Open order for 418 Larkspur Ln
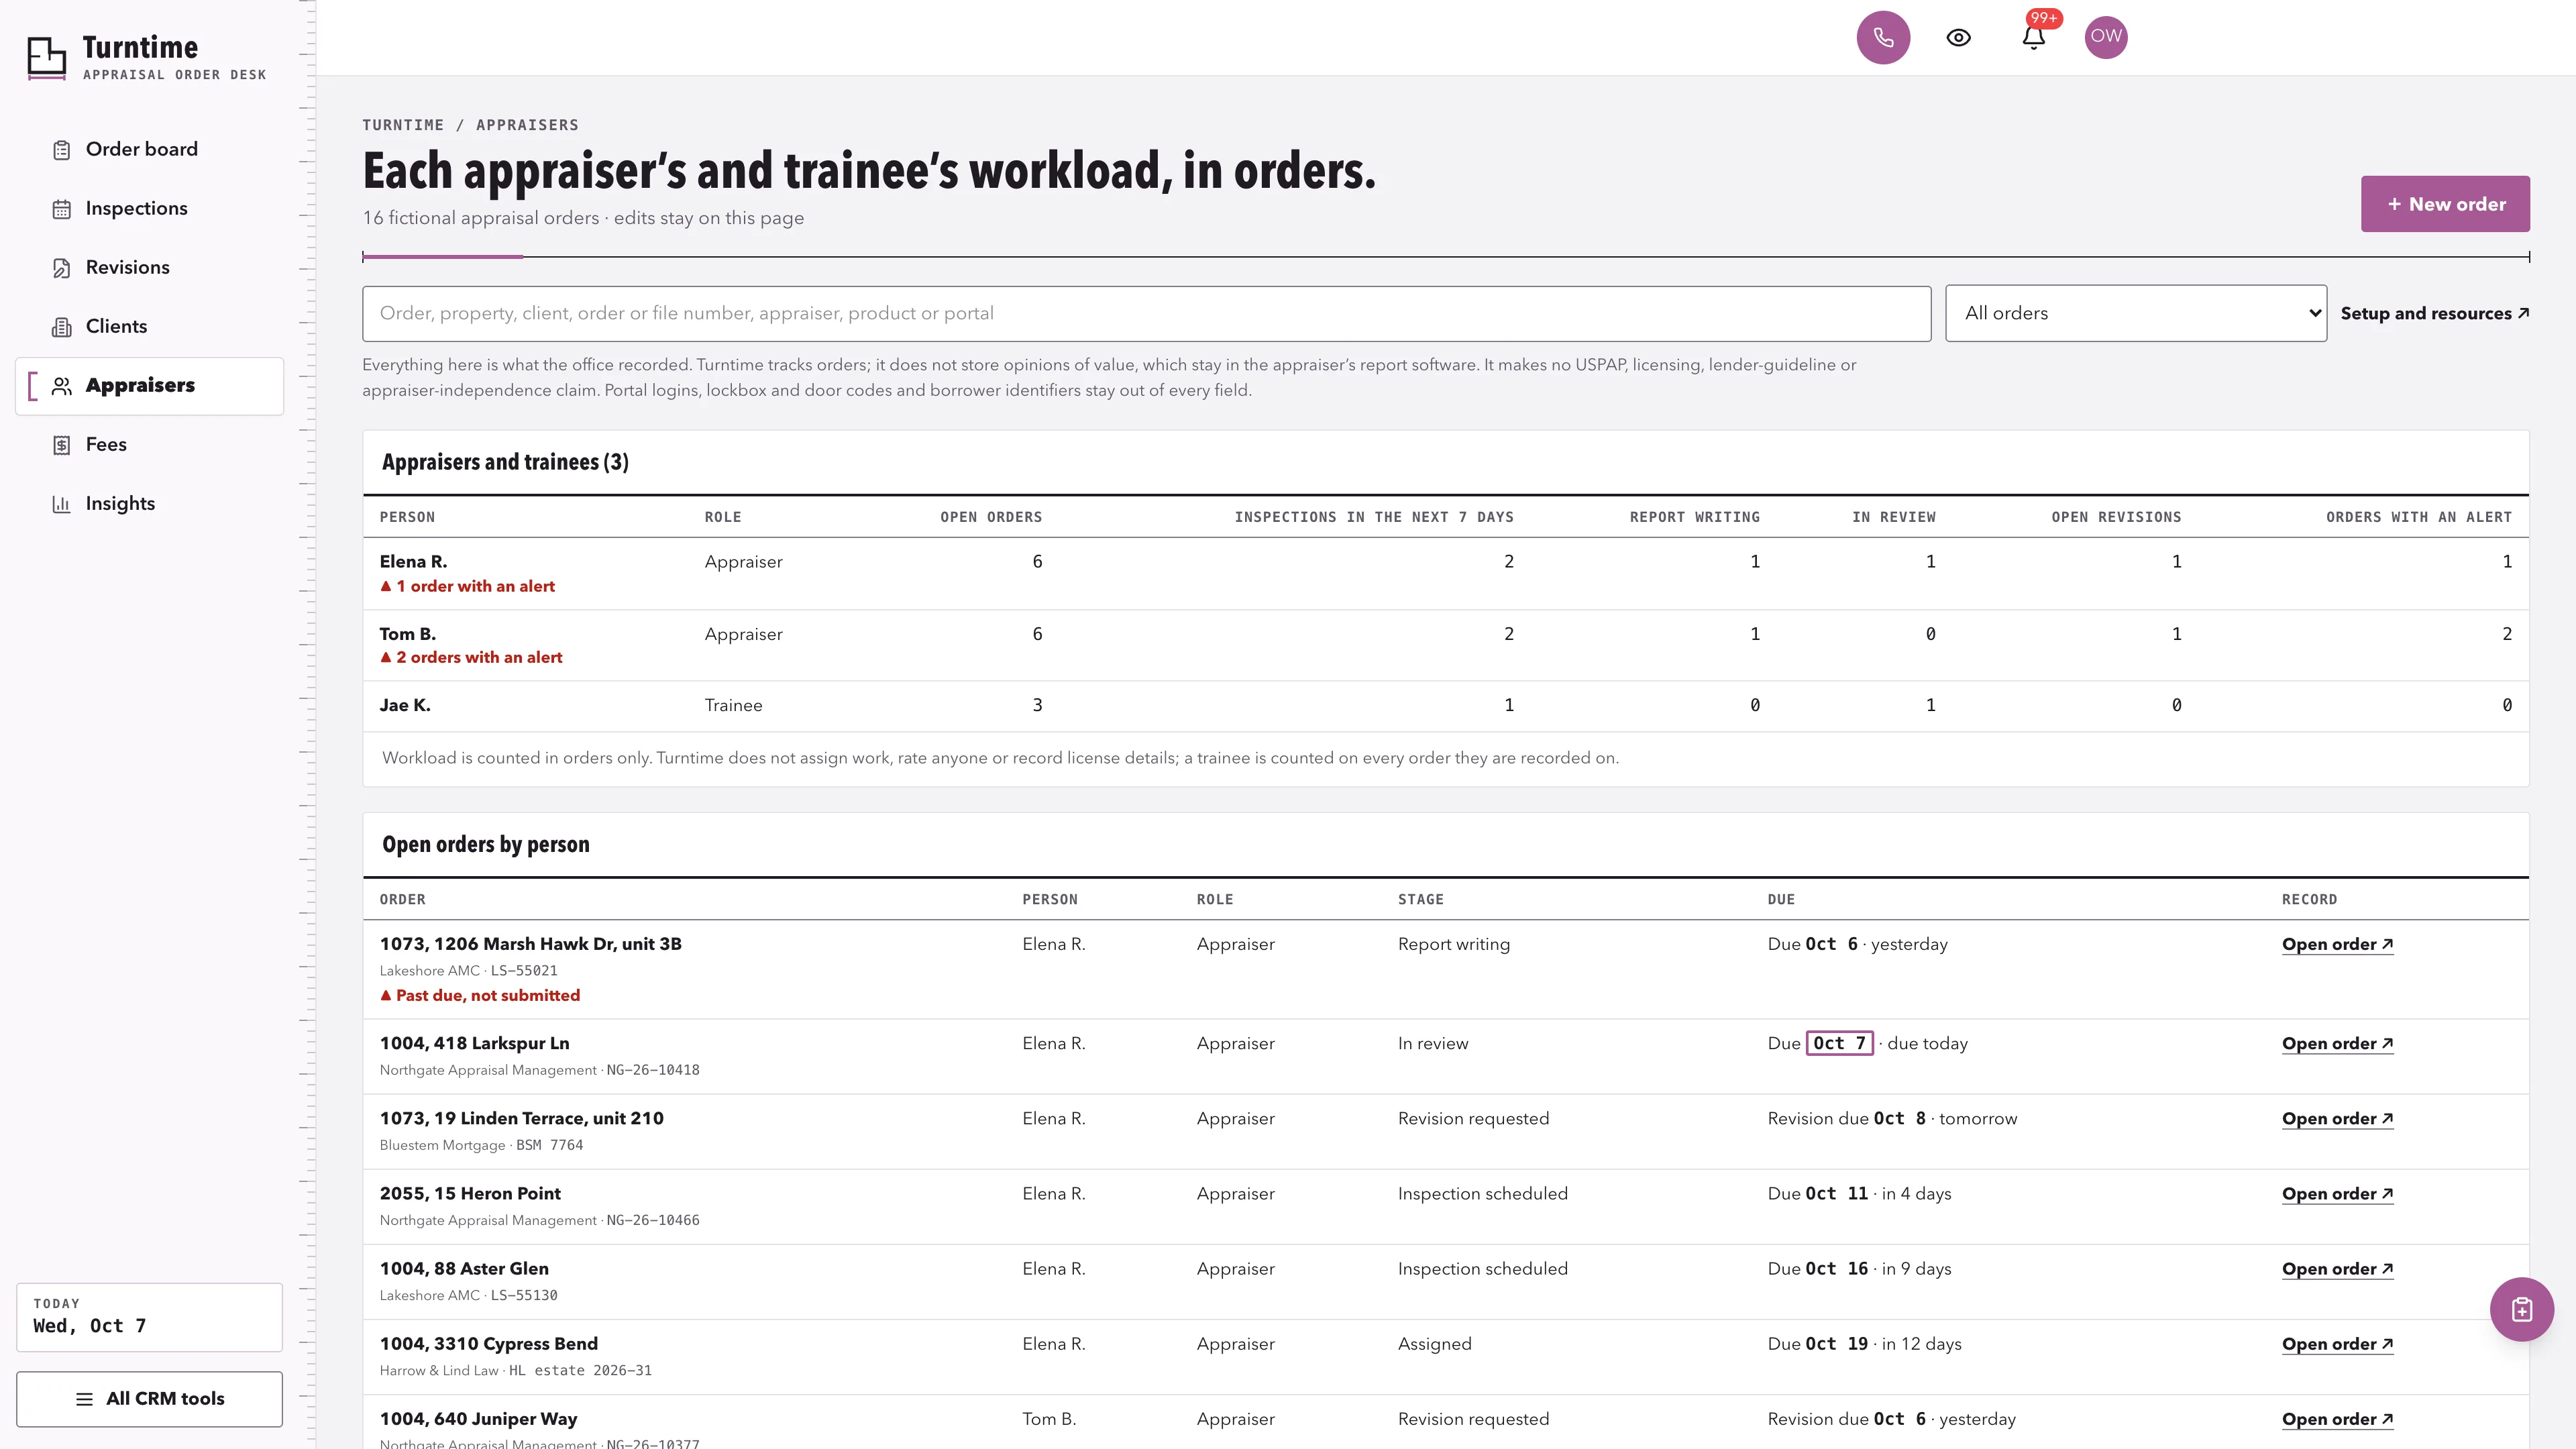The image size is (2576, 1449). (x=2337, y=1043)
